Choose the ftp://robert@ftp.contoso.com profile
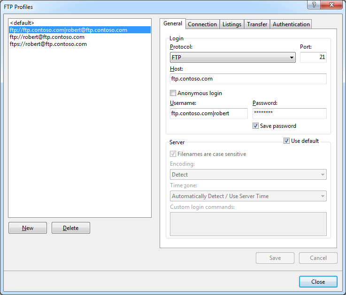 coord(47,37)
